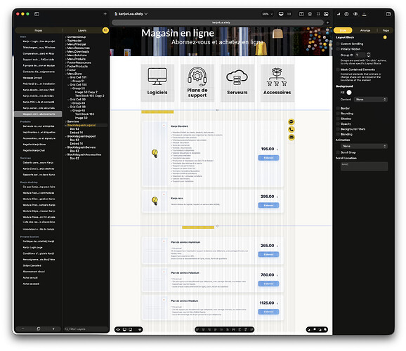Image resolution: width=406 pixels, height=351 pixels.
Task: Collapse the BlockMagasinSupport layer
Action: 66,136
